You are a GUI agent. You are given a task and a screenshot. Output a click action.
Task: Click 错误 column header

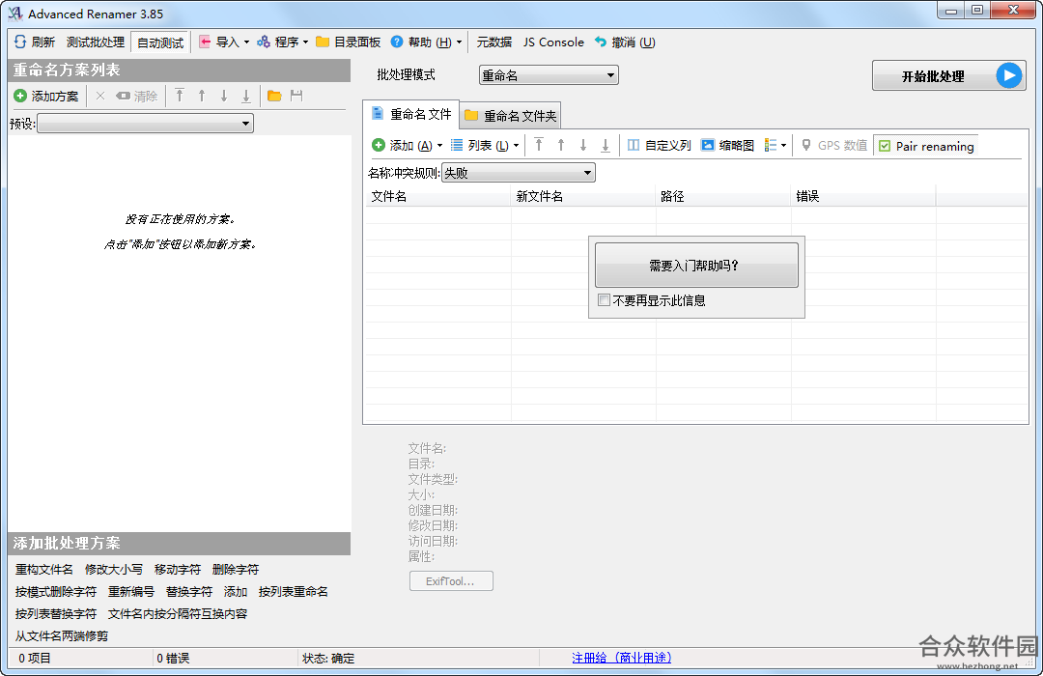863,196
